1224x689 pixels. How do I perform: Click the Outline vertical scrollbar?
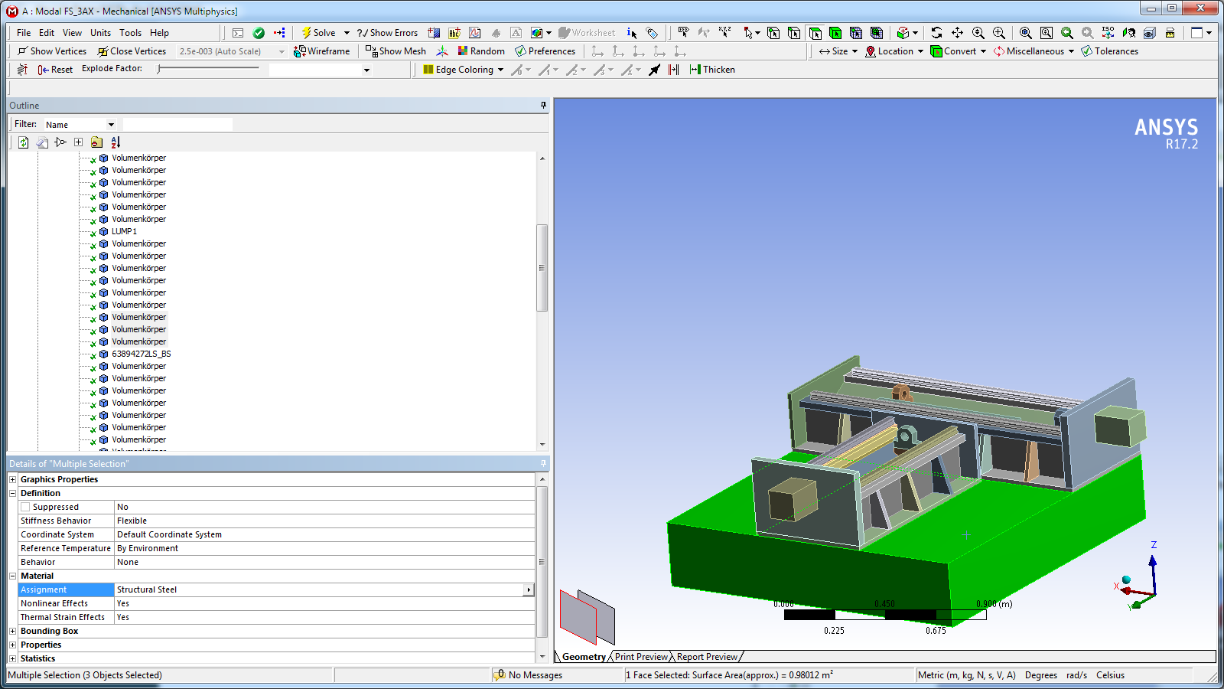click(x=542, y=268)
